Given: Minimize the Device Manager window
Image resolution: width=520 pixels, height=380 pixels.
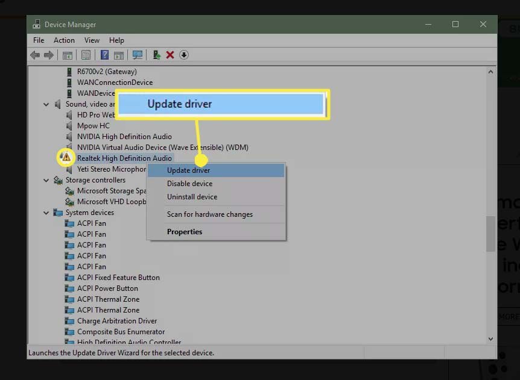Looking at the screenshot, I should pyautogui.click(x=428, y=25).
